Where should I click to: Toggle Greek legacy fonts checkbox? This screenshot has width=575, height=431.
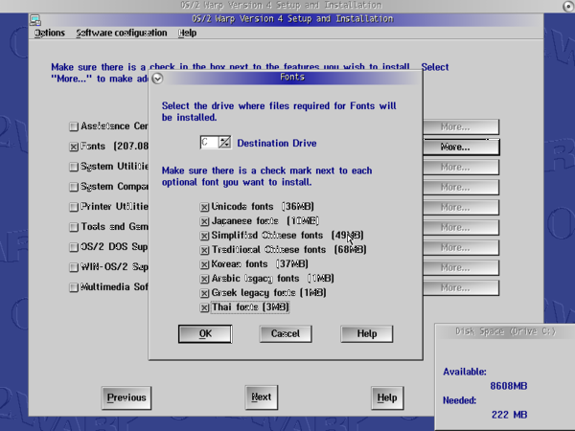coord(204,293)
